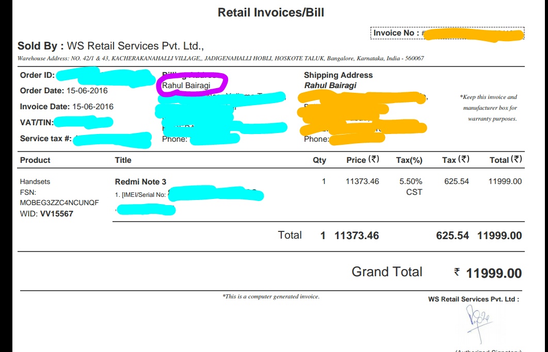Click billing name 'Rahul Bairagi'
548x352 pixels.
pos(186,86)
